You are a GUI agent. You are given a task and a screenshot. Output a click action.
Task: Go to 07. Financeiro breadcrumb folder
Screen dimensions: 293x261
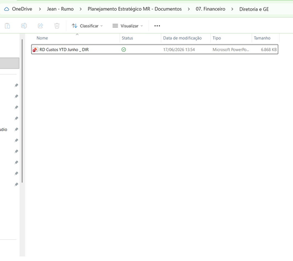coord(210,9)
